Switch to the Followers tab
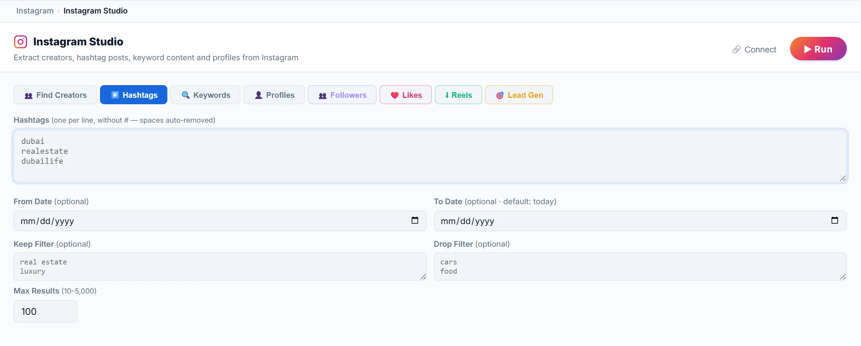The image size is (861, 346). click(x=342, y=95)
